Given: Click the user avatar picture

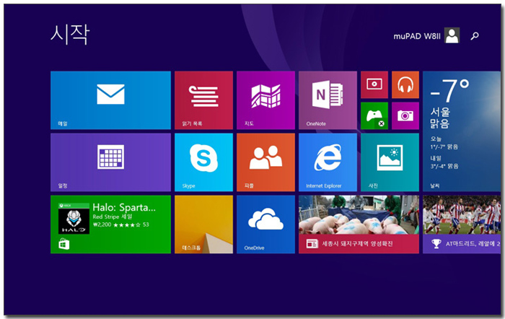Looking at the screenshot, I should [x=452, y=35].
